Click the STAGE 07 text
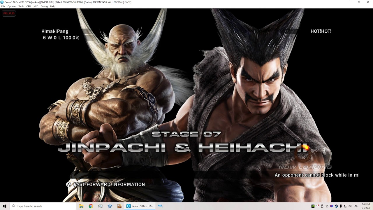This screenshot has height=210, width=373. (186, 134)
